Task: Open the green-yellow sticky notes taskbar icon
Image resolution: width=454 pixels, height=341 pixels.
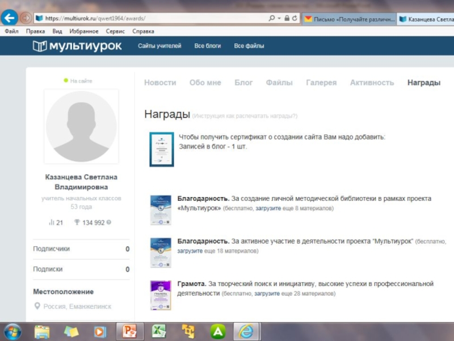Action: coord(71,331)
